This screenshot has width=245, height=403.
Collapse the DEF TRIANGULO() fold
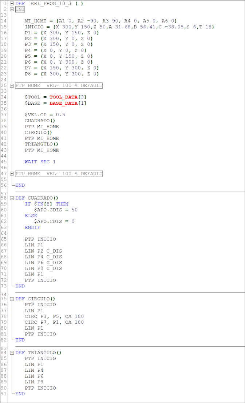tap(12, 353)
